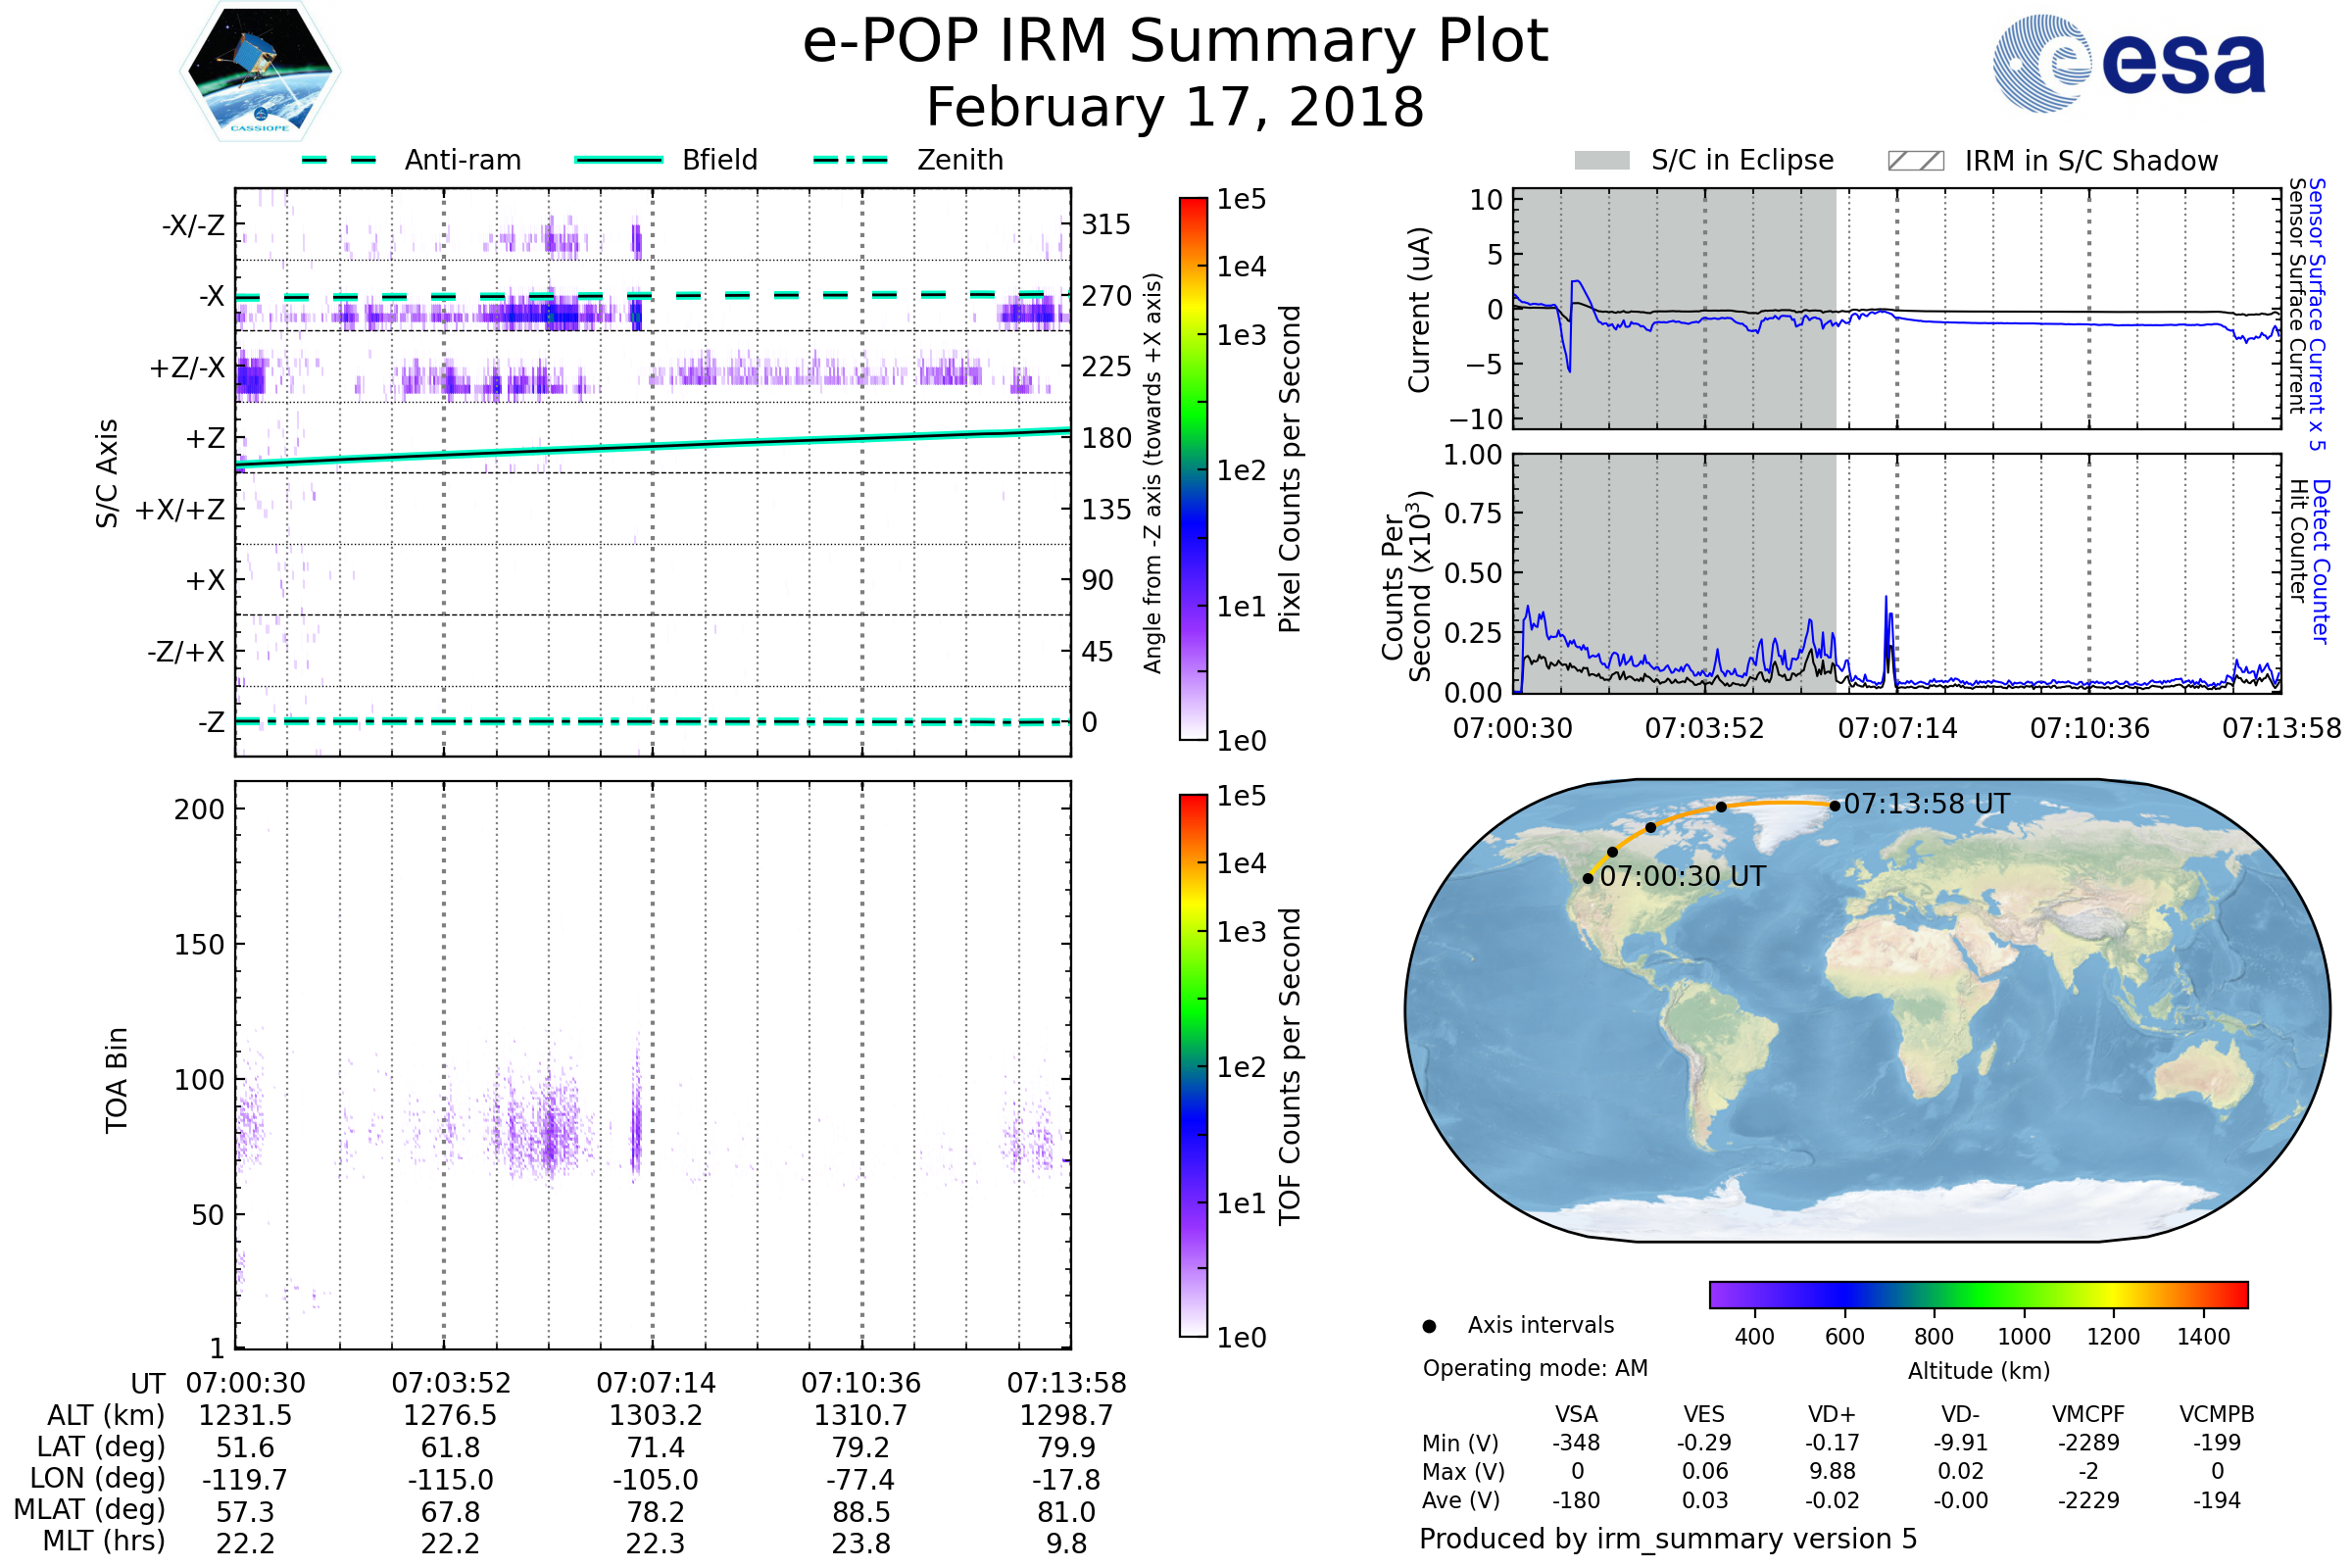The width and height of the screenshot is (2352, 1568).
Task: Click the ESA logo
Action: click(2128, 64)
